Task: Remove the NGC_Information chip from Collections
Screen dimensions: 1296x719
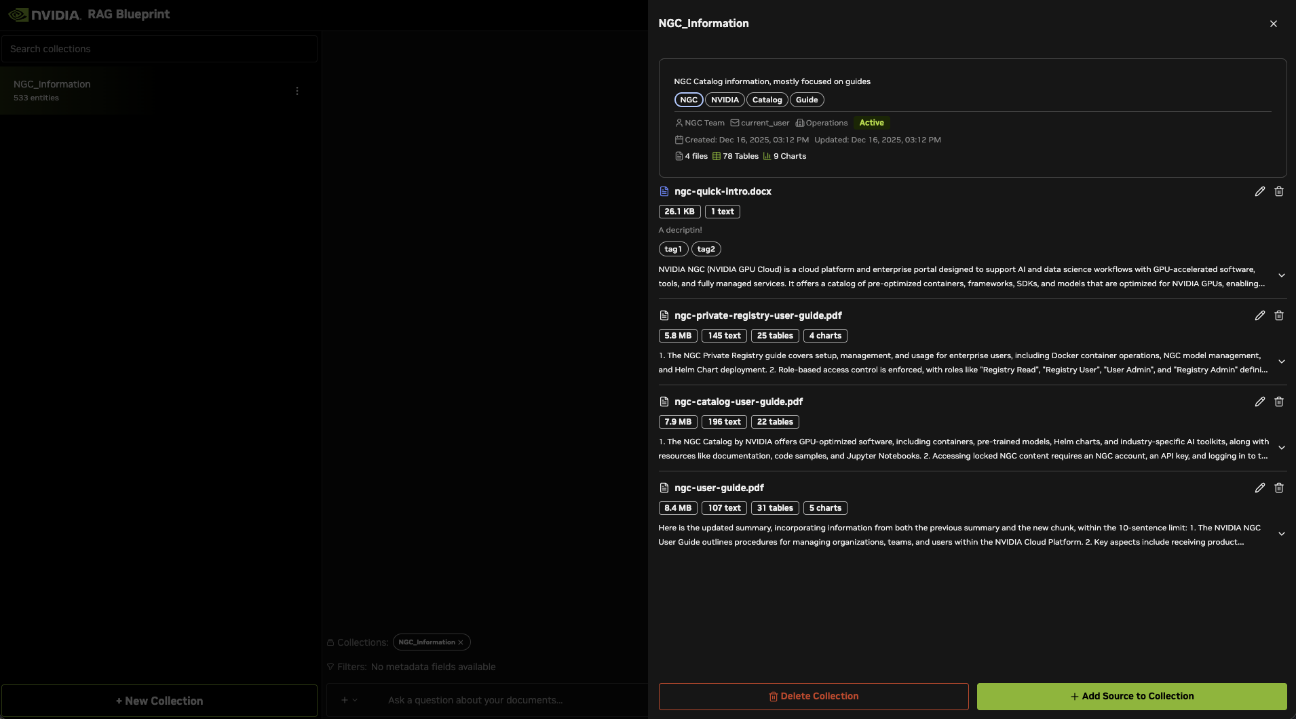Action: tap(461, 642)
